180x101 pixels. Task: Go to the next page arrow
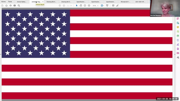(x=64, y=6)
